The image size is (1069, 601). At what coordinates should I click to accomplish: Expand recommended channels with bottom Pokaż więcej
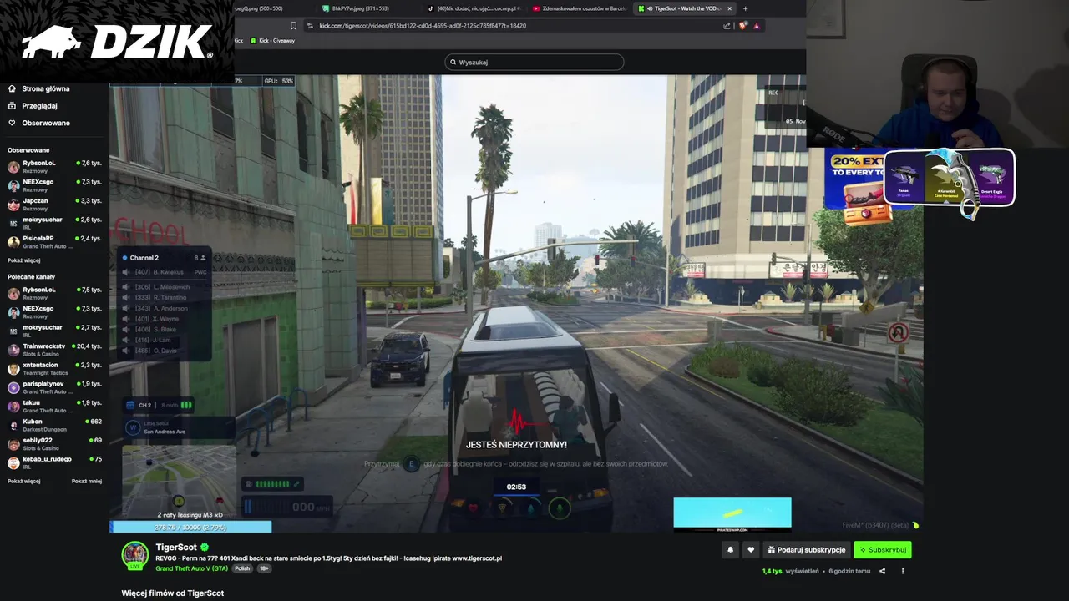point(23,481)
